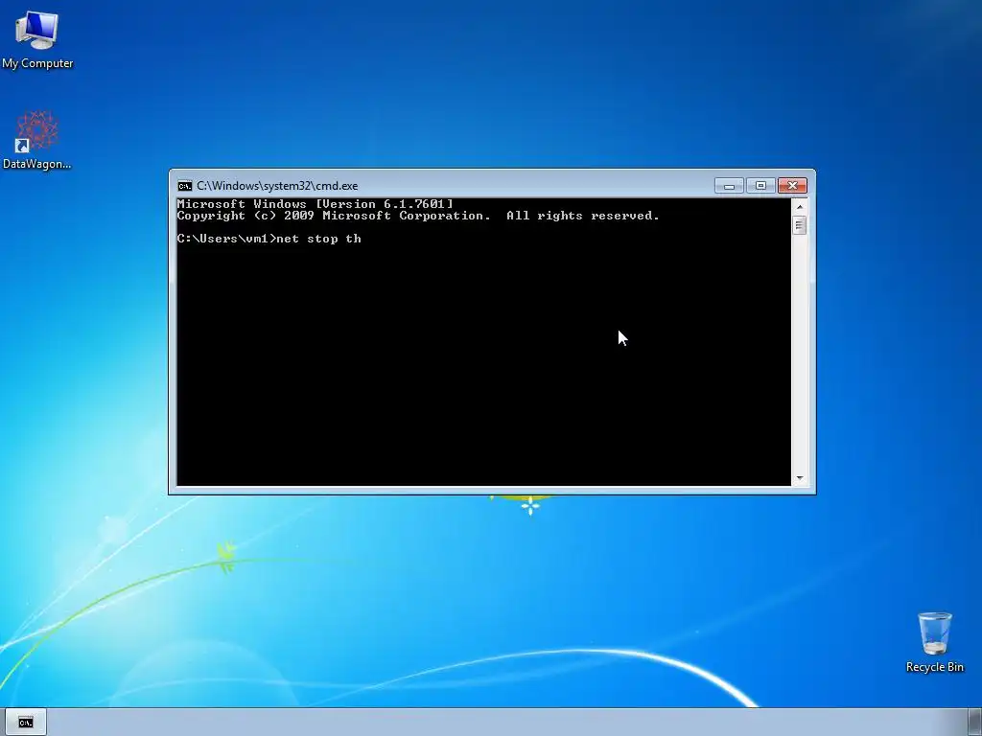Click the Microsoft Windows Version 6.1.7601 line

point(315,204)
